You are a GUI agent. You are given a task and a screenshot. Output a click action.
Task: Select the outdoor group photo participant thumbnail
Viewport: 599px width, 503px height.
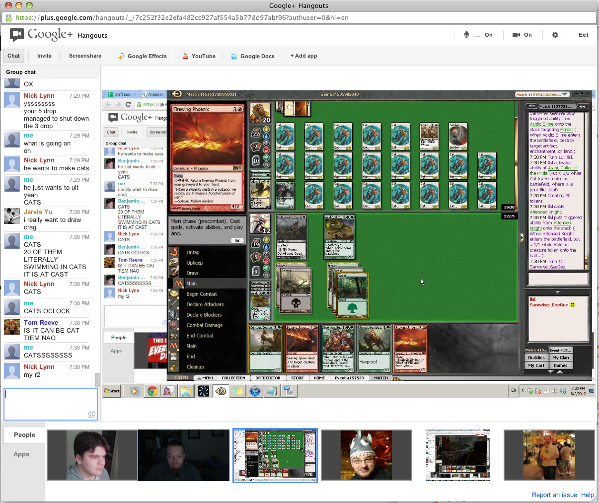(549, 455)
